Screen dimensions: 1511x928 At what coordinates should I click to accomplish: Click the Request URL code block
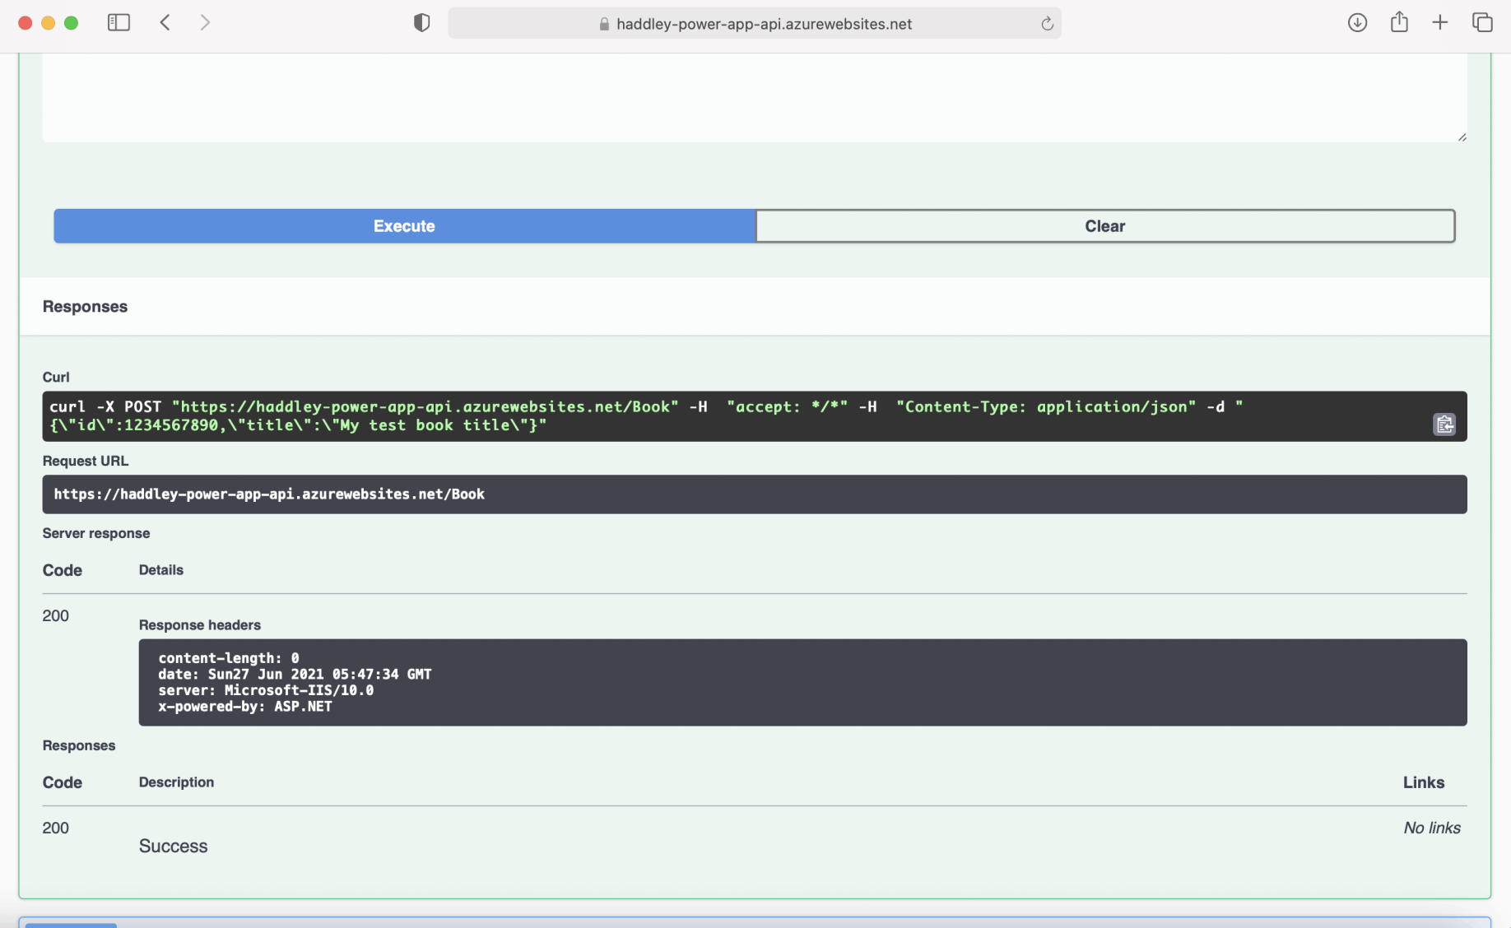pos(754,494)
